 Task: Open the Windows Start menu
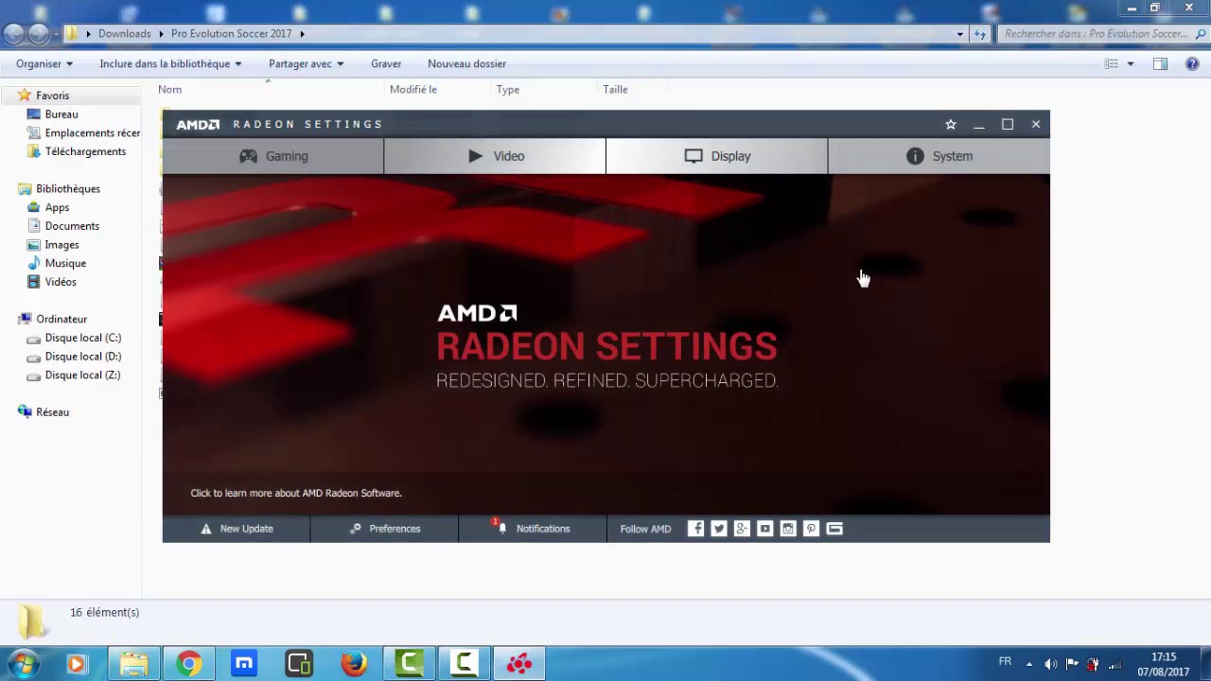click(23, 664)
